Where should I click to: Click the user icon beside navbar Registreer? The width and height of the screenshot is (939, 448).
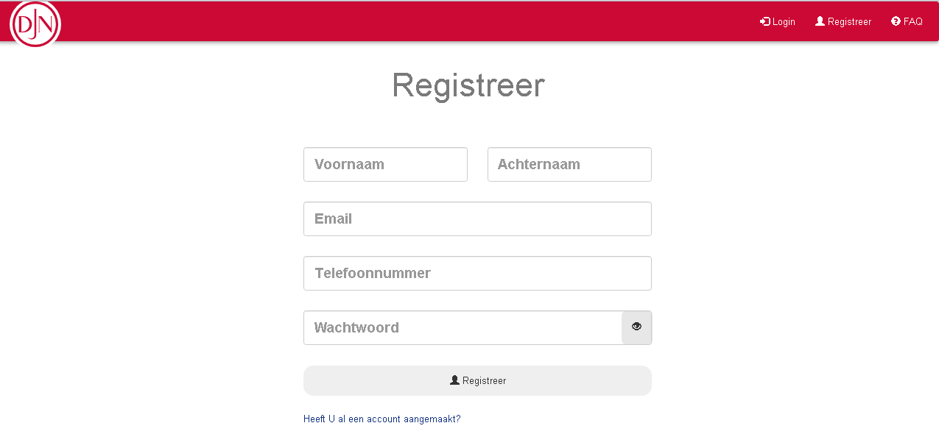[820, 21]
